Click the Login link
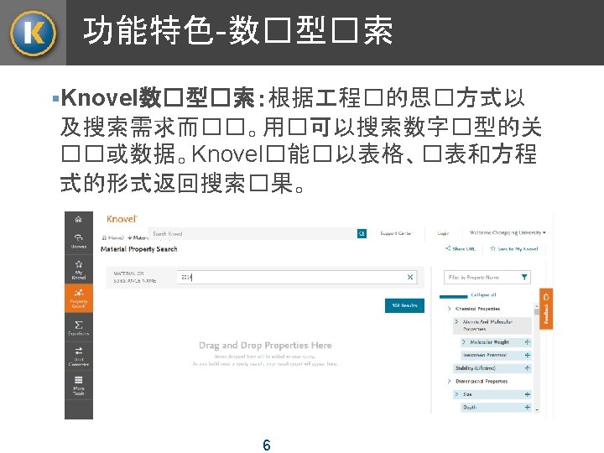Image resolution: width=604 pixels, height=453 pixels. [x=444, y=233]
